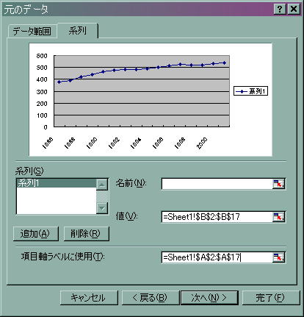Click the 系列1 legend in chart preview
The height and width of the screenshot is (317, 304).
coord(250,91)
